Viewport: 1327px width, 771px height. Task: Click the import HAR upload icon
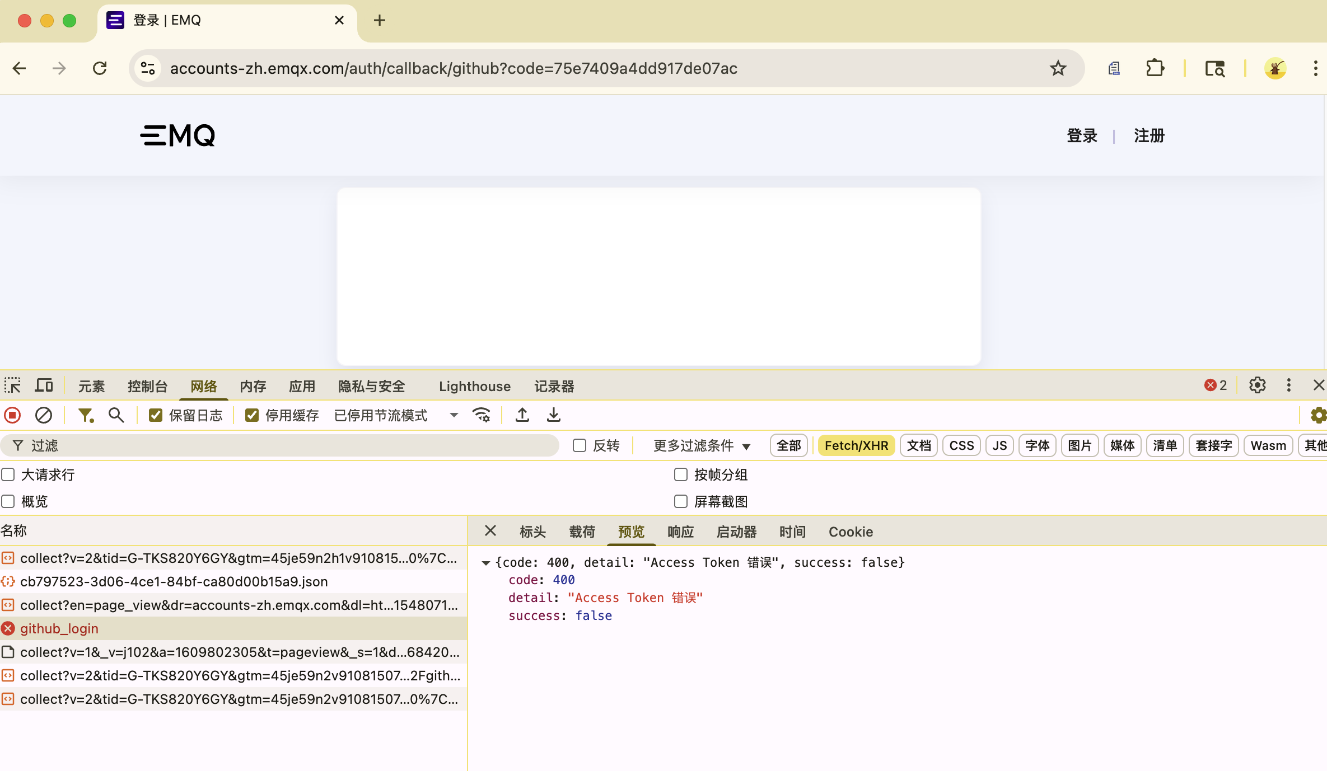point(522,415)
